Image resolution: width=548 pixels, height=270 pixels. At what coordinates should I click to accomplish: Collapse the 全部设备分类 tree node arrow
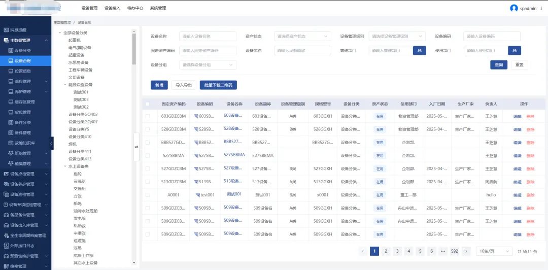[60, 33]
